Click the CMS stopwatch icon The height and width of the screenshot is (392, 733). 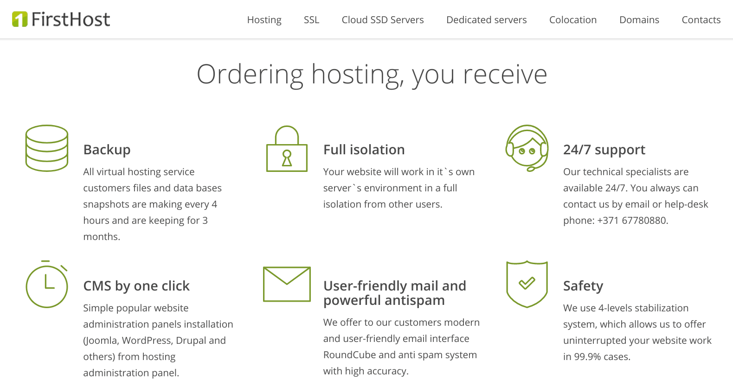tap(47, 284)
